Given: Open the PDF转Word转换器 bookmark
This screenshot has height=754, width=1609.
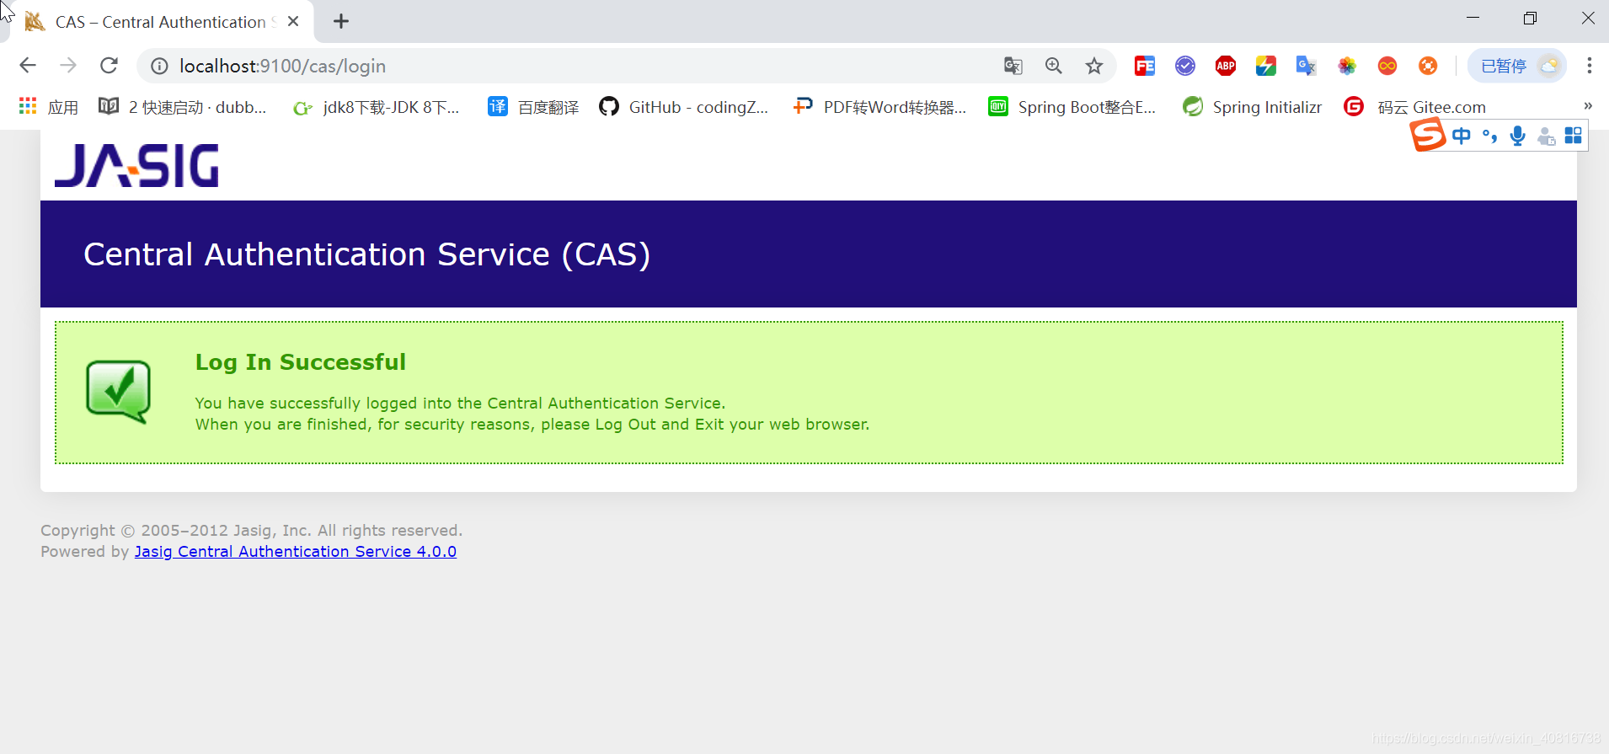Looking at the screenshot, I should 879,107.
